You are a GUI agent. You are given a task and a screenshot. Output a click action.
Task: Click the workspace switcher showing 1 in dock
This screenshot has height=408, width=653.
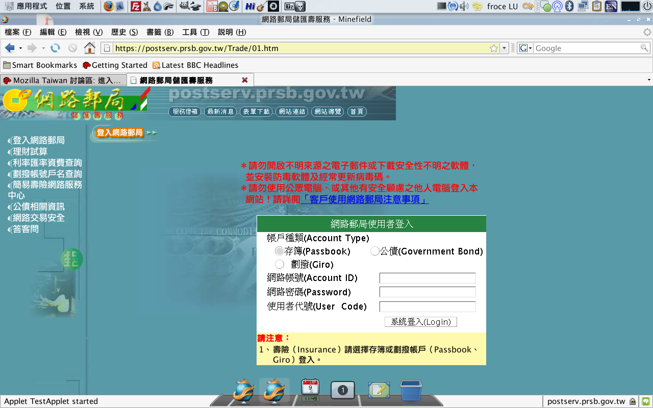coord(343,390)
